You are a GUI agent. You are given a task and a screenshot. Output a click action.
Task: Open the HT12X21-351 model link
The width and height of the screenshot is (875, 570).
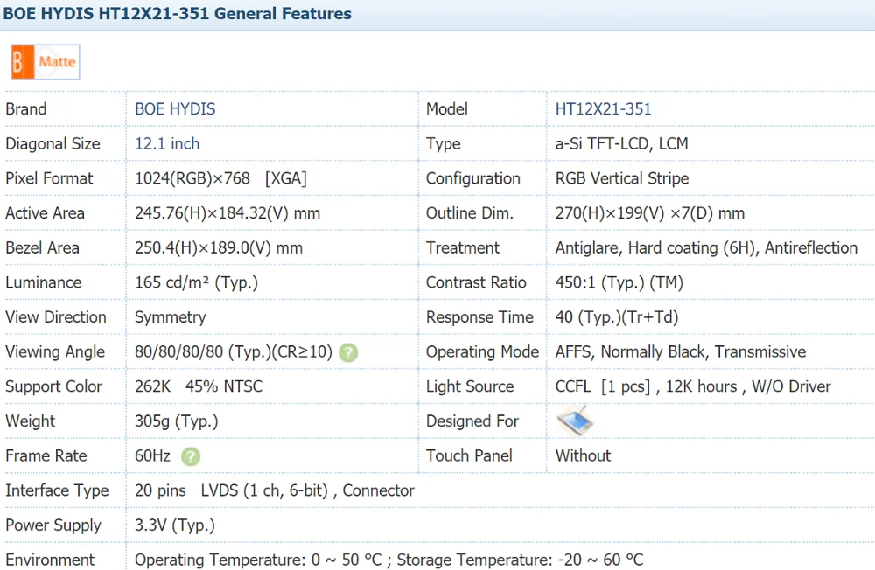[x=603, y=108]
